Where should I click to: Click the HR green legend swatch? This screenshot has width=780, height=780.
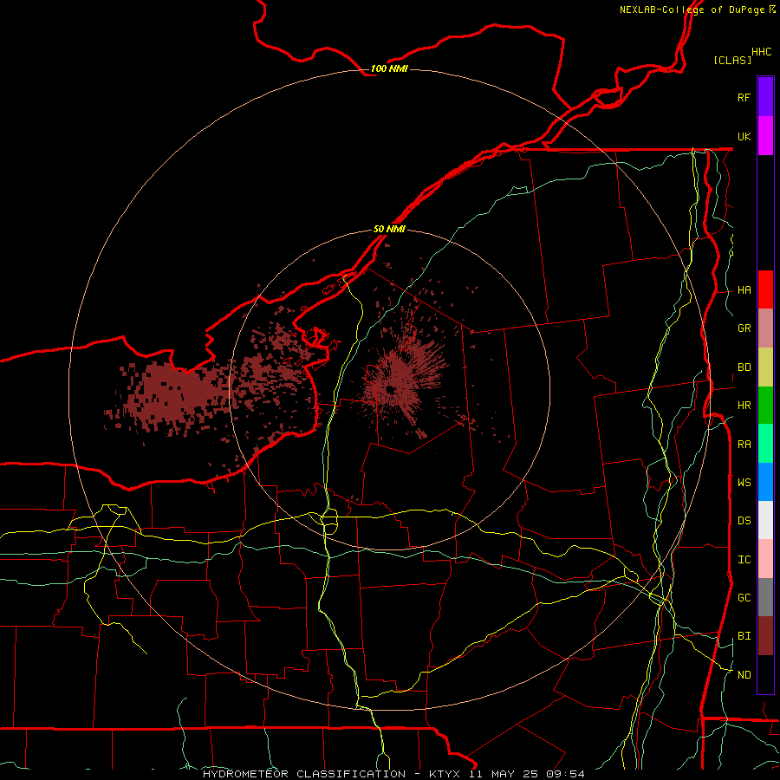(765, 406)
